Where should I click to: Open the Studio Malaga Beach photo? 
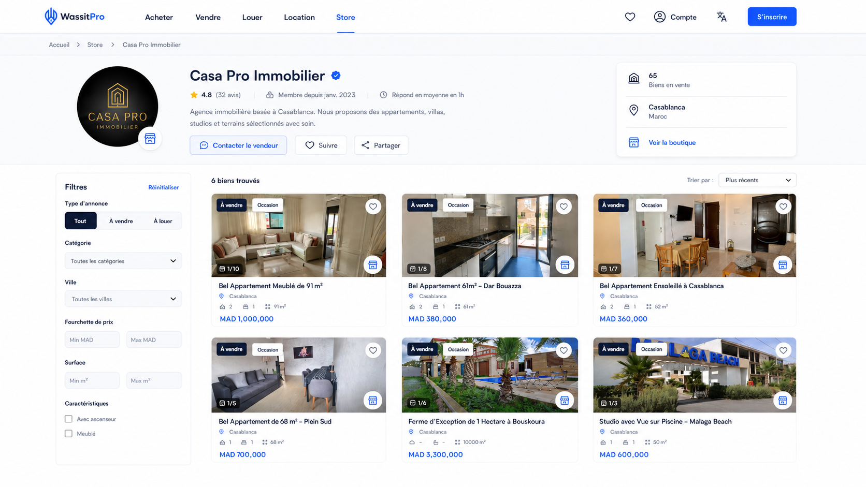pyautogui.click(x=695, y=375)
